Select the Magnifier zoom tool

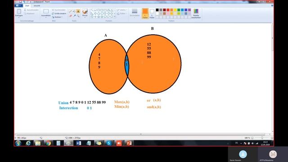pyautogui.click(x=78, y=16)
